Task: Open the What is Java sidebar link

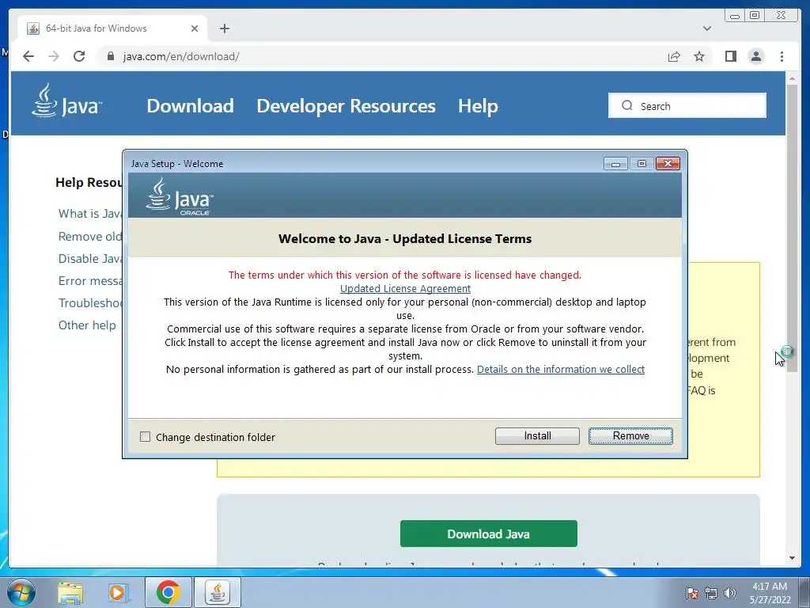Action: (x=90, y=214)
